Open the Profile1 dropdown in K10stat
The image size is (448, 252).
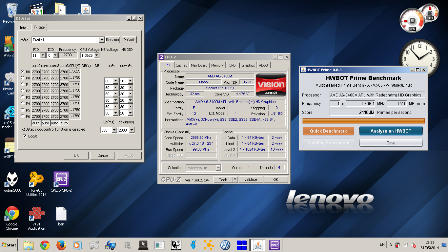pos(102,40)
